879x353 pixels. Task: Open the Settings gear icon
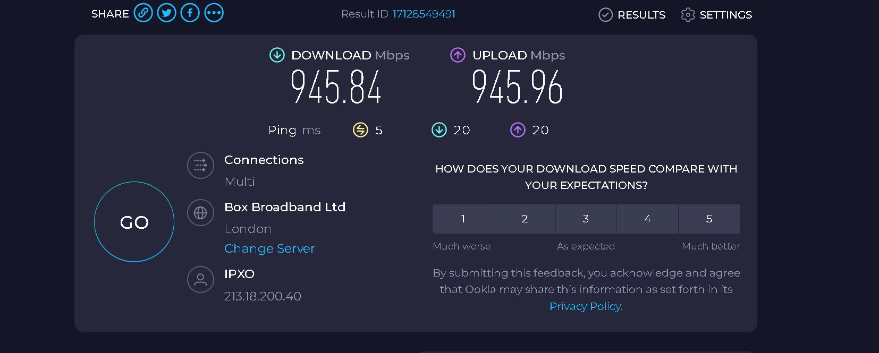[x=688, y=15]
